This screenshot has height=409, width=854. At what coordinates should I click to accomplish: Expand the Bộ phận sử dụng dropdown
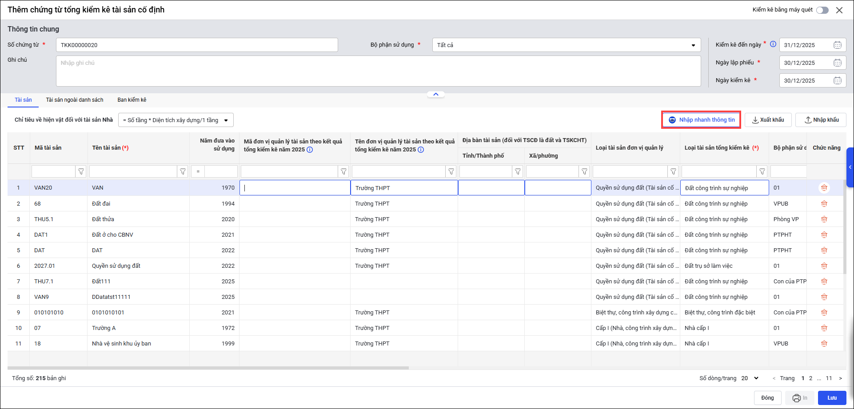[693, 45]
